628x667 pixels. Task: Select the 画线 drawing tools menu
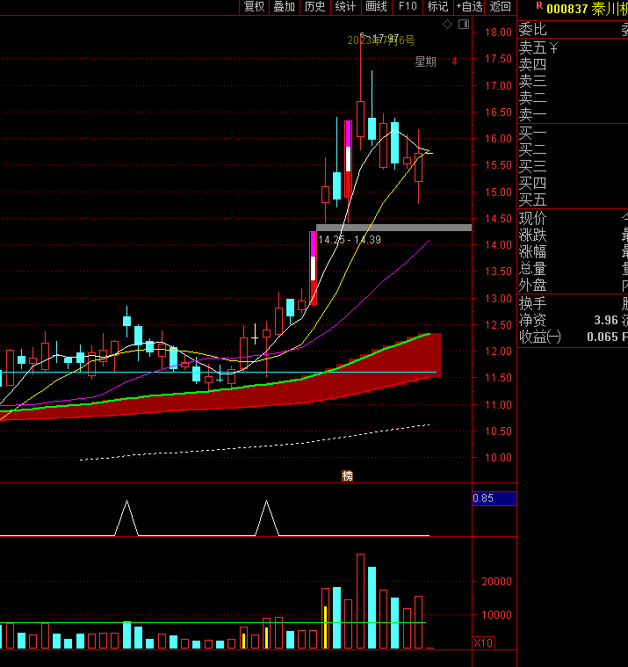(376, 6)
